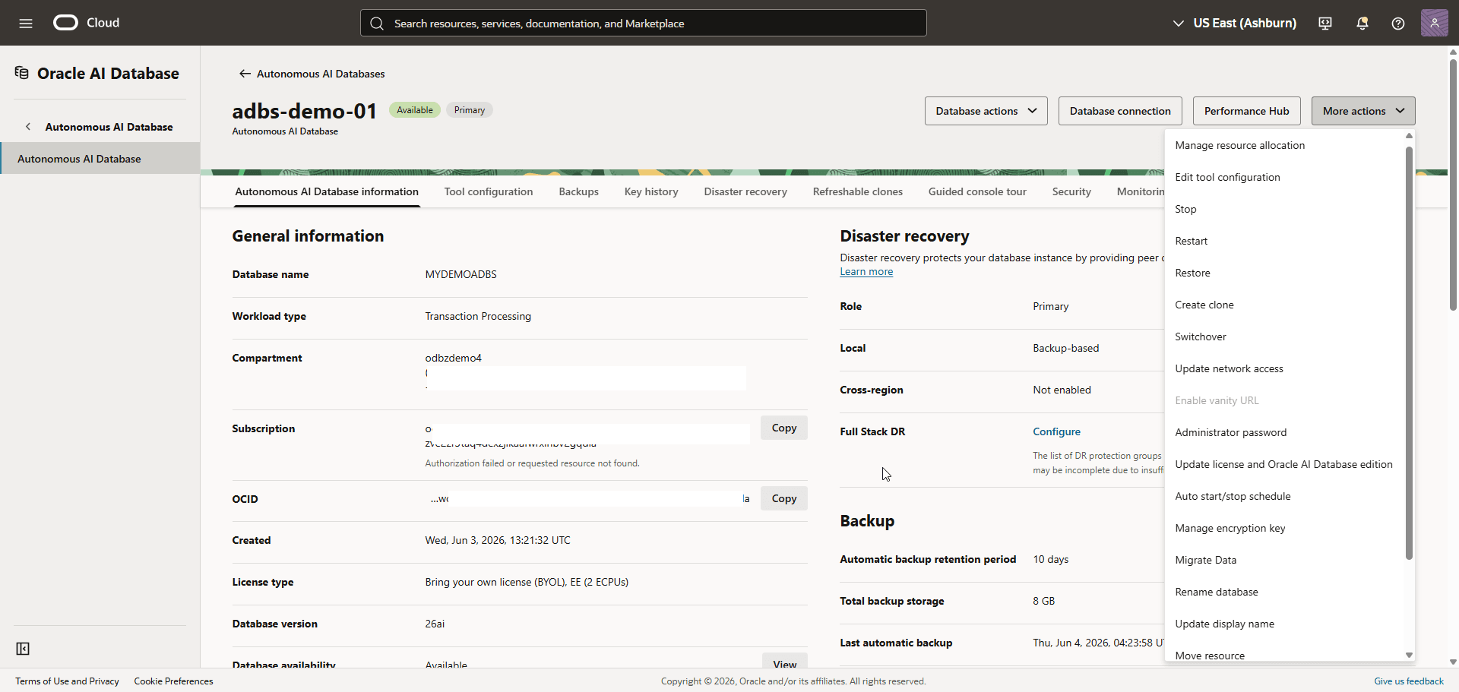Open the Disaster recovery Learn more link

click(866, 272)
